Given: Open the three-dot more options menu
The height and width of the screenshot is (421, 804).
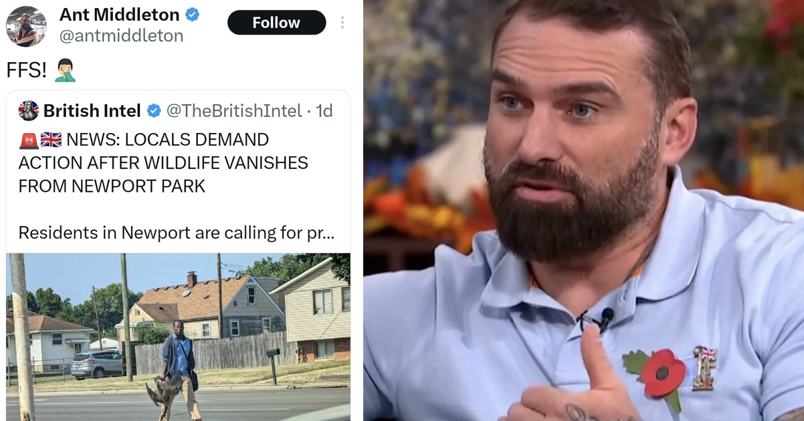Looking at the screenshot, I should 342,23.
